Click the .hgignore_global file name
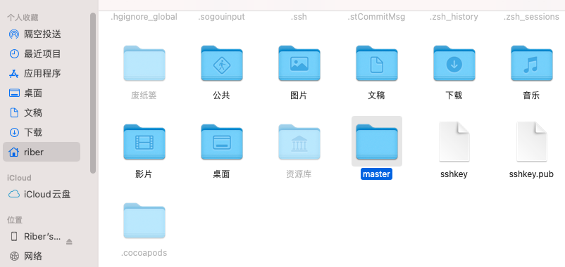Screen dimensions: 565x267 click(x=144, y=17)
